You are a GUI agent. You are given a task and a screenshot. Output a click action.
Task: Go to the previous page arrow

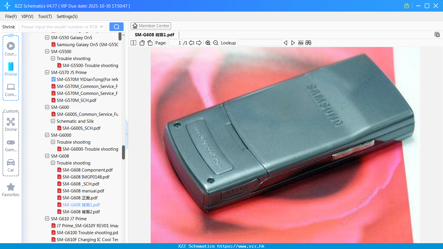coord(191,43)
